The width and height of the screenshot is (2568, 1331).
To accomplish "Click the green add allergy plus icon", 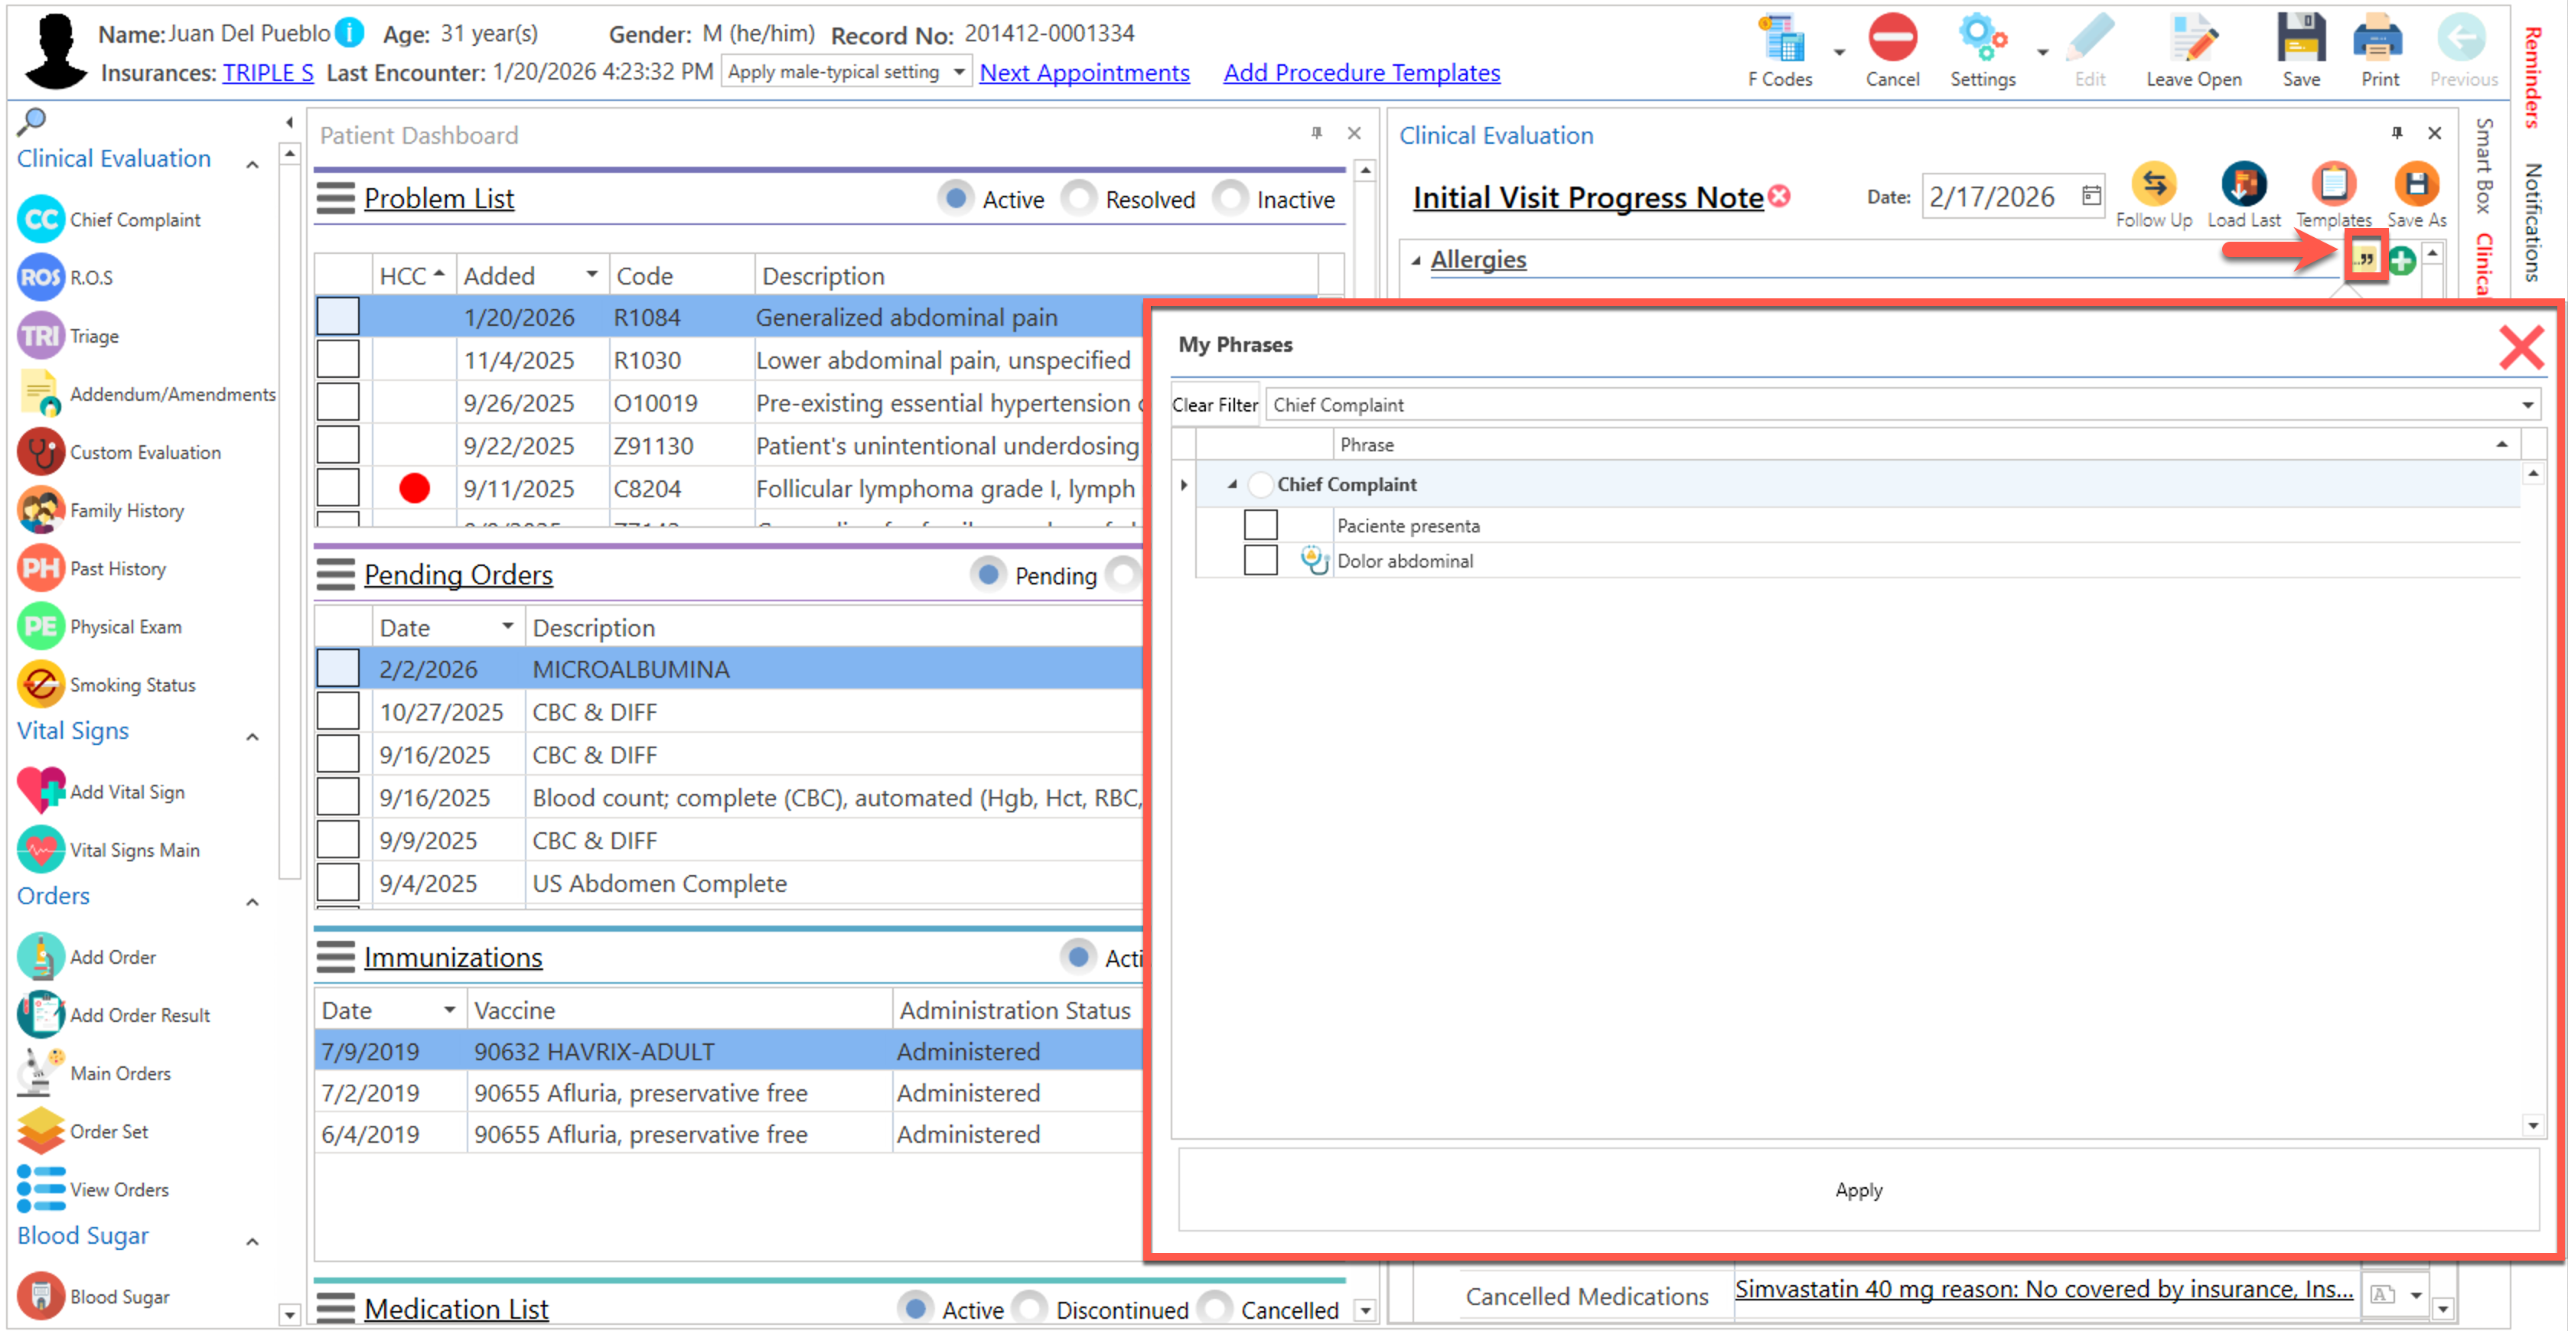I will pos(2400,260).
